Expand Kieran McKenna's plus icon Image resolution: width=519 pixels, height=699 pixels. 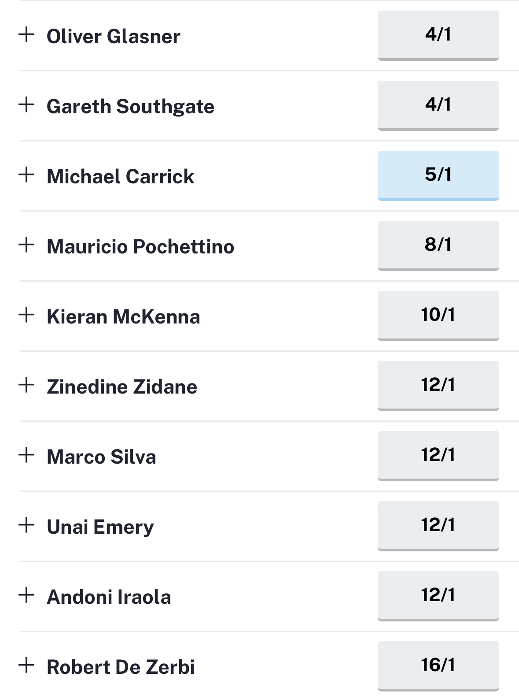click(x=26, y=315)
